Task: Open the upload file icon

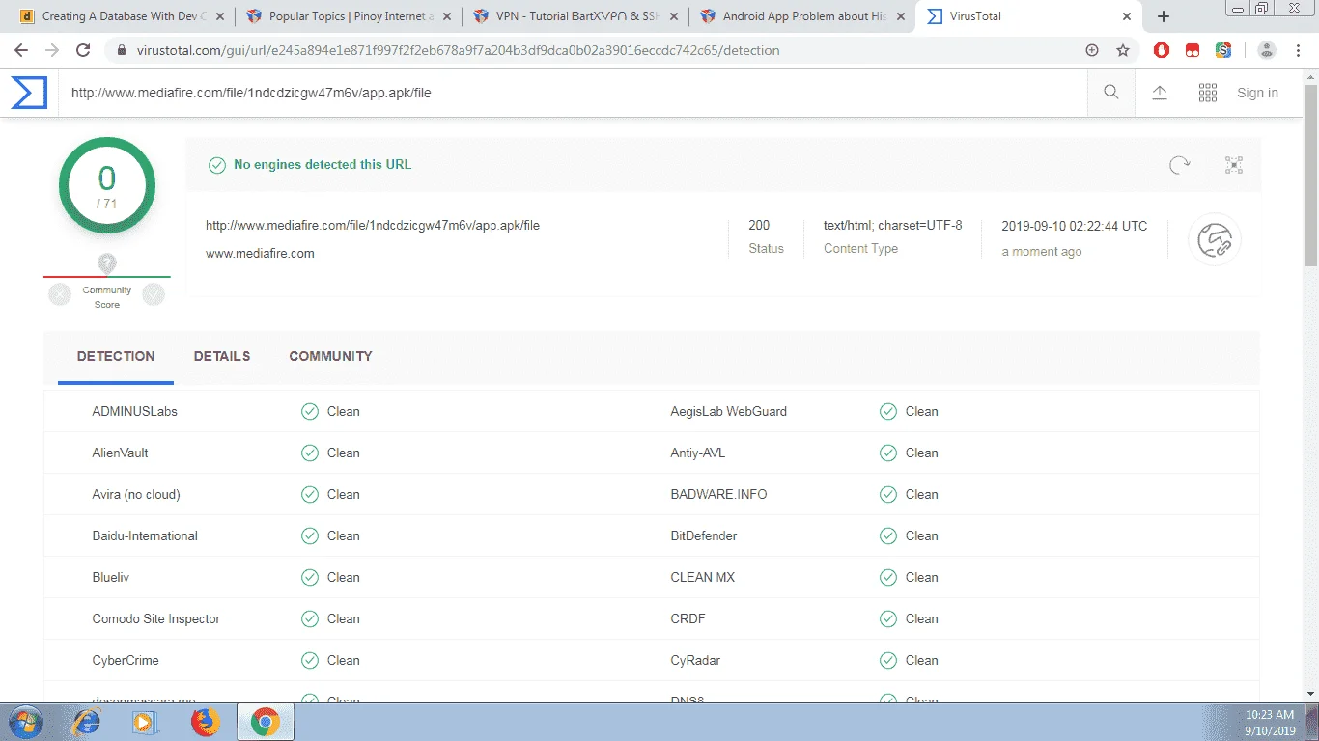Action: click(x=1160, y=93)
